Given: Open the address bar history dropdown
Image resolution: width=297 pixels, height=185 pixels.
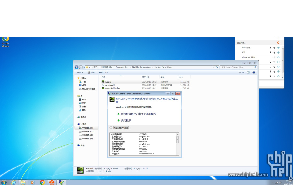Looking at the screenshot, I should (x=213, y=67).
